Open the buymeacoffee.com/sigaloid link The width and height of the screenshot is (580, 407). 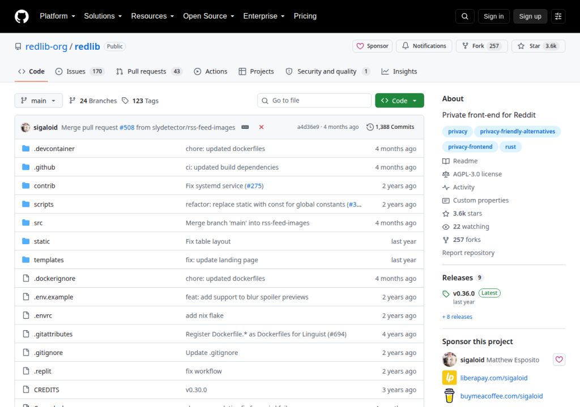coord(502,396)
